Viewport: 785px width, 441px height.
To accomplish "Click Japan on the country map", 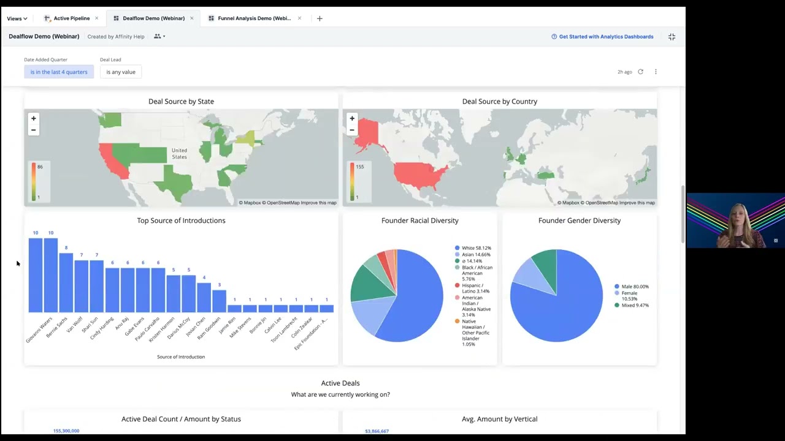I will pos(643,176).
